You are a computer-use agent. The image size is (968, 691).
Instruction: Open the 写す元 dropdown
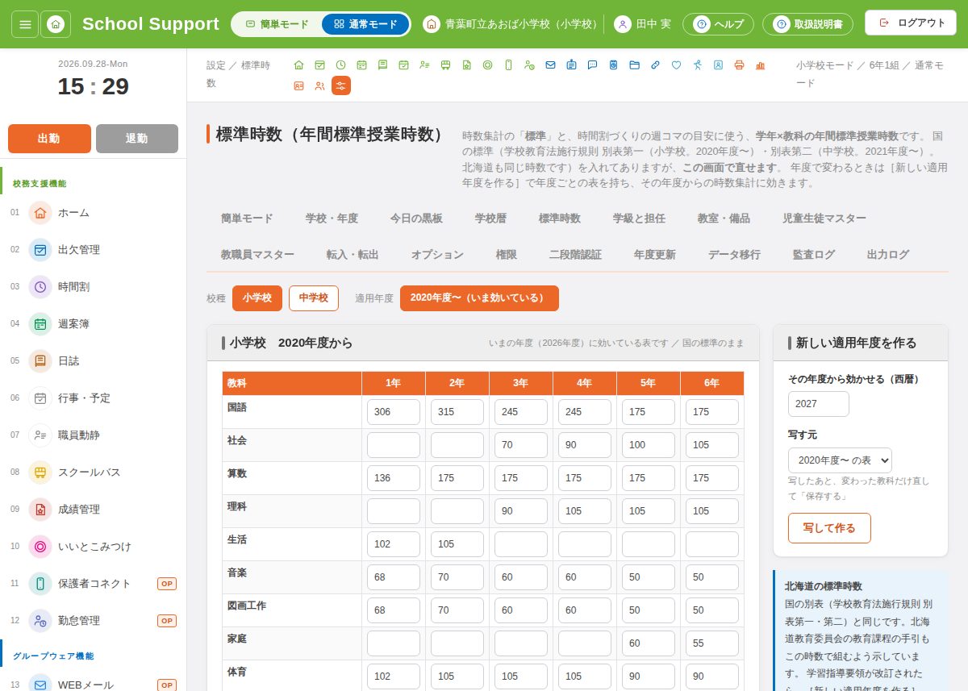coord(840,460)
